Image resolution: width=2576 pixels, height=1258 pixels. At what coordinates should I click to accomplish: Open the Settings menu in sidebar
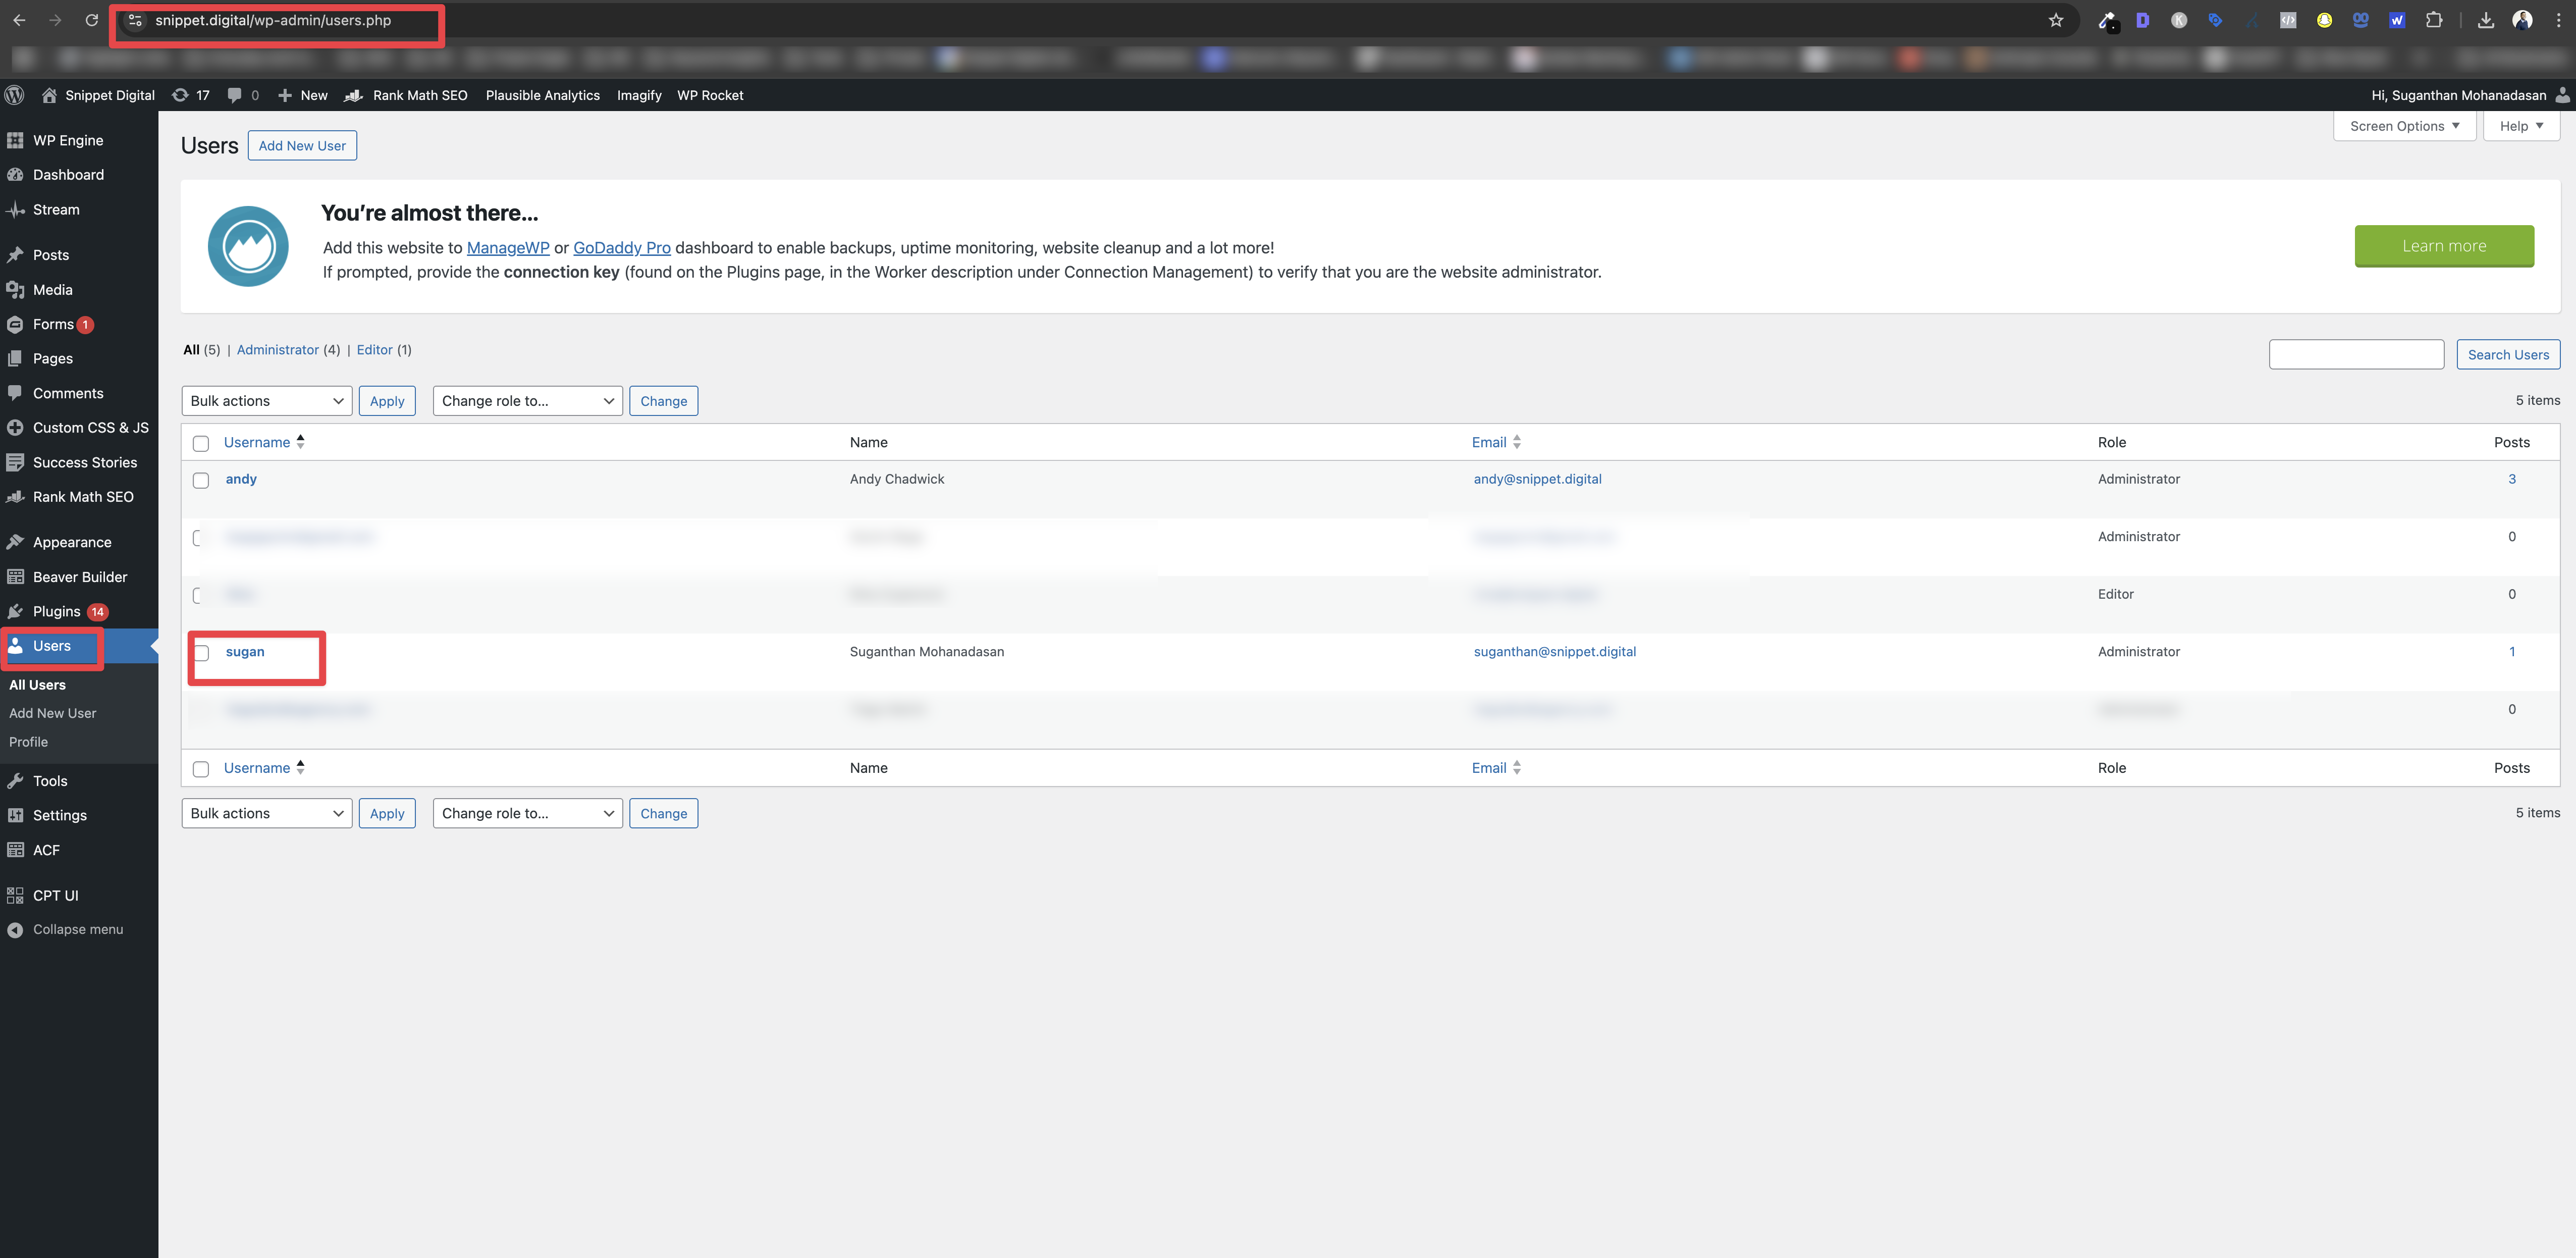(59, 815)
